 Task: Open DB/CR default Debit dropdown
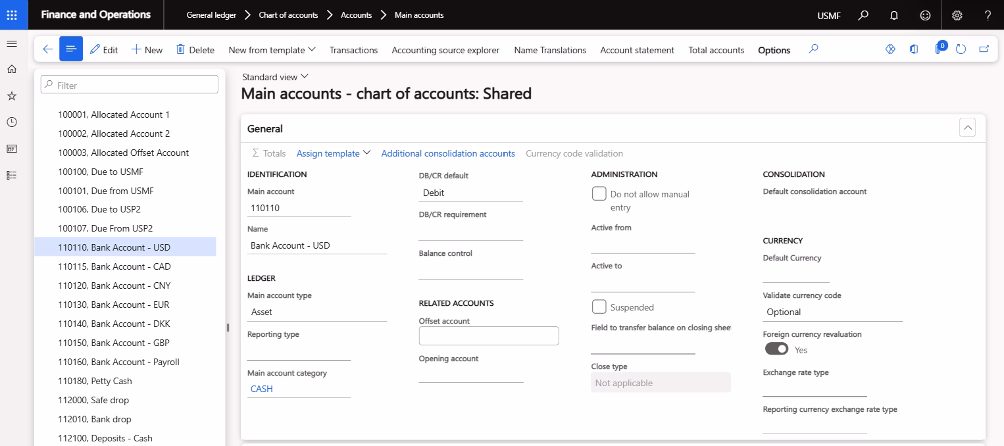pos(471,193)
